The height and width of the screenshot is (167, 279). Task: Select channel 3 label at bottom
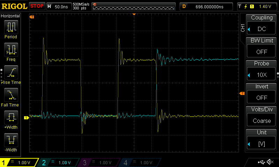point(85,162)
